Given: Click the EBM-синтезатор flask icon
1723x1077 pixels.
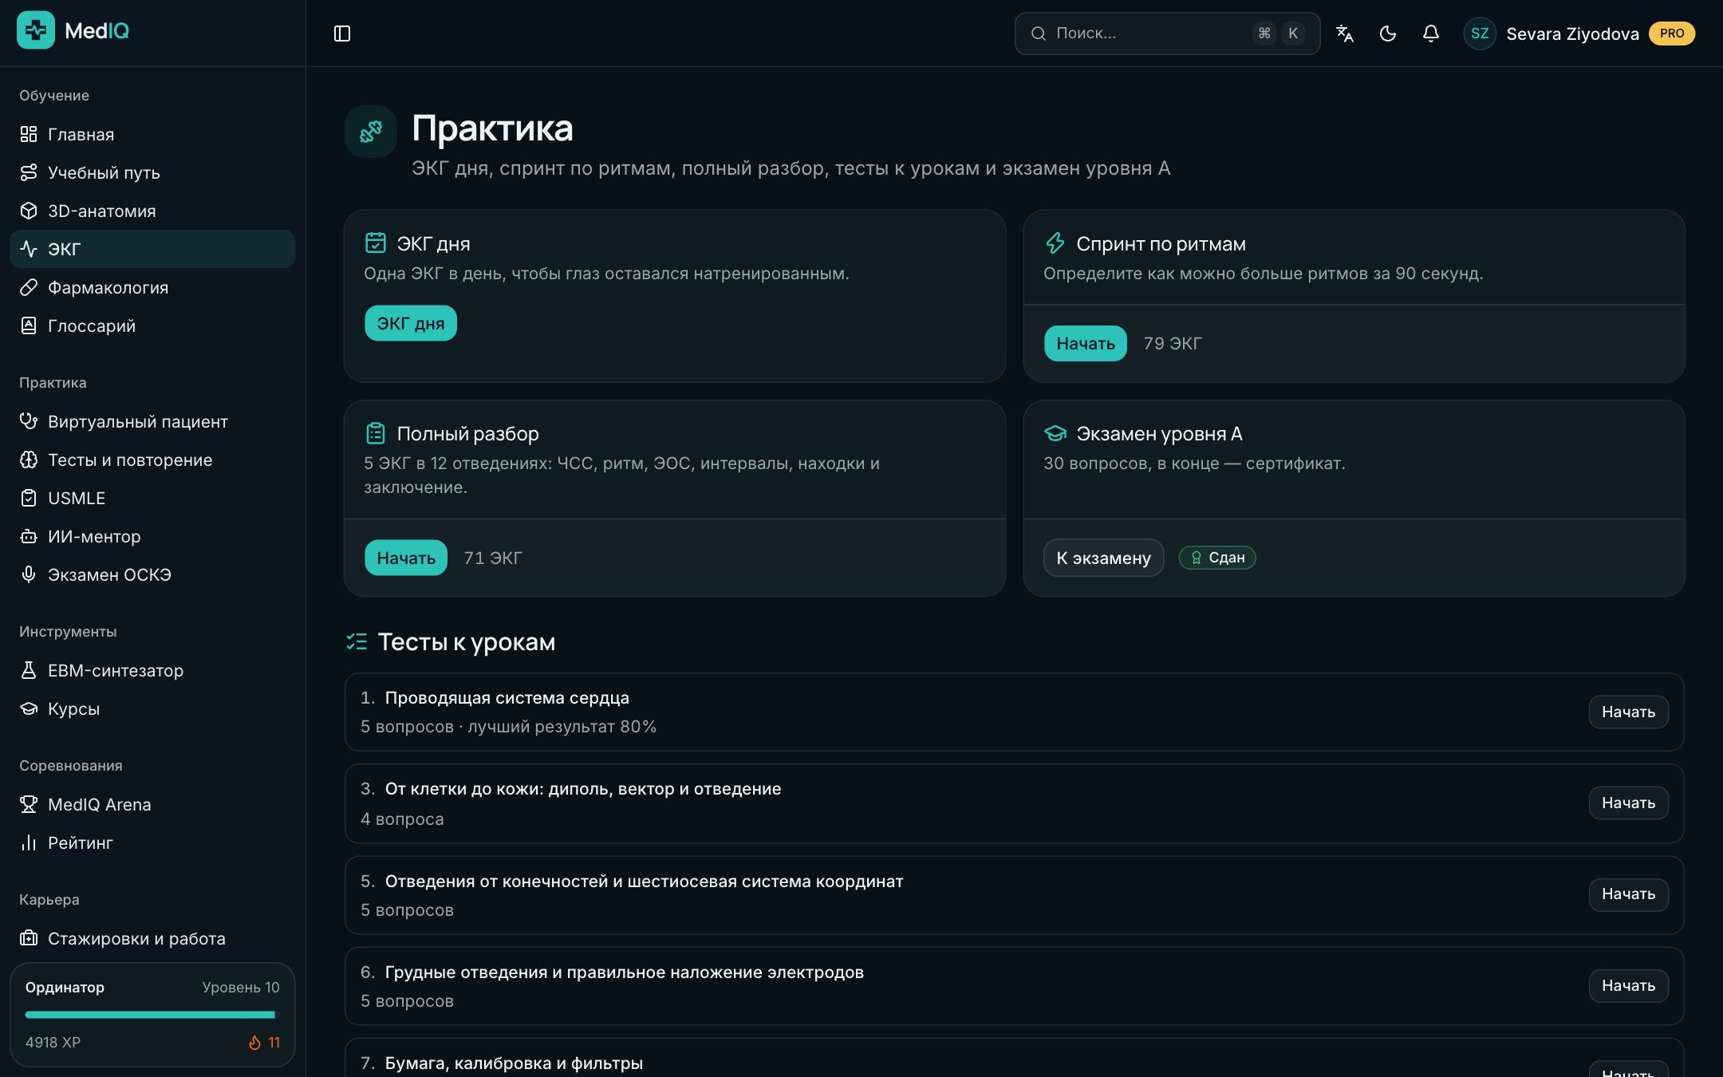Looking at the screenshot, I should [29, 670].
